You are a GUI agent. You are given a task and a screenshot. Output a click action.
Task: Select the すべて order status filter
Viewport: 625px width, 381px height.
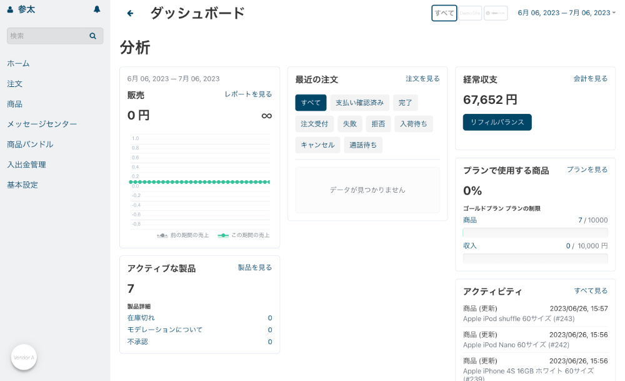(x=311, y=103)
